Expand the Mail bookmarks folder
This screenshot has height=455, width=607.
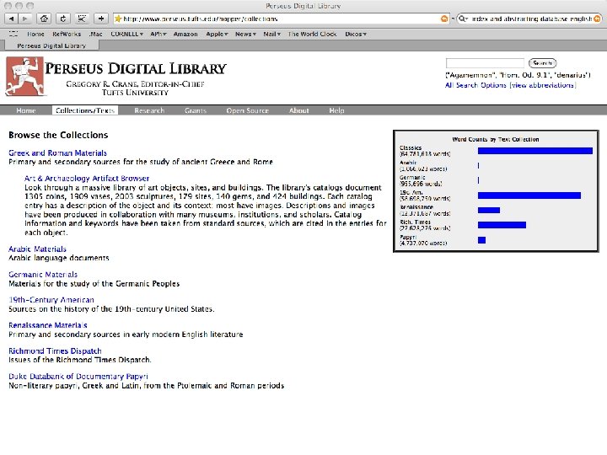[x=271, y=34]
